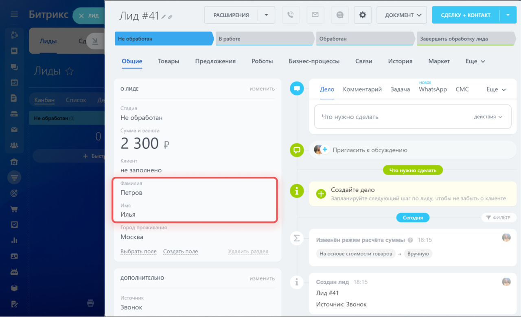This screenshot has height=317, width=521.
Task: Copy lead link using chain icon
Action: point(170,17)
